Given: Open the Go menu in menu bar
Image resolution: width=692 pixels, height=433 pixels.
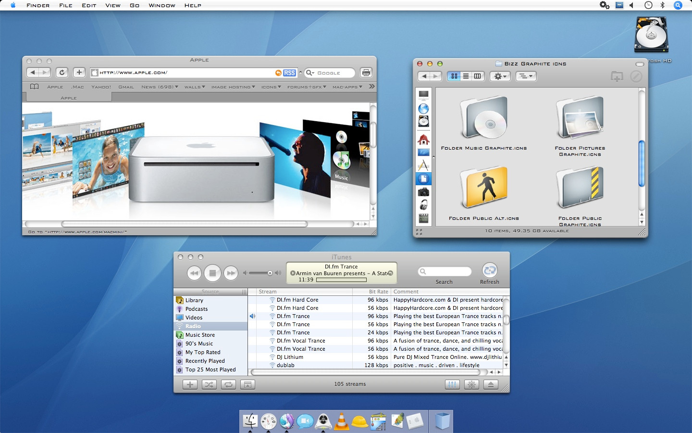Looking at the screenshot, I should [x=135, y=5].
